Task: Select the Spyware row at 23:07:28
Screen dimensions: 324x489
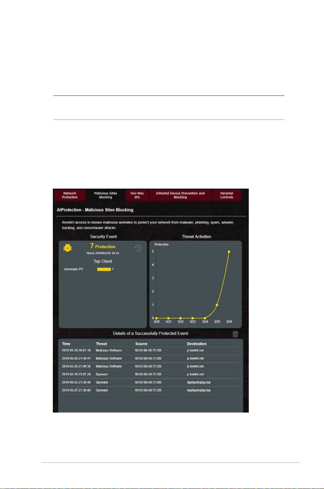Action: 150,374
